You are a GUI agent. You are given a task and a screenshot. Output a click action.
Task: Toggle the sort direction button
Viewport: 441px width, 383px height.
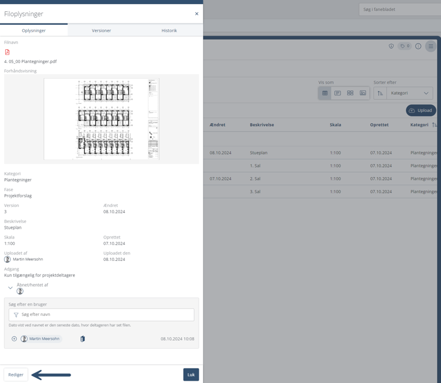(380, 93)
